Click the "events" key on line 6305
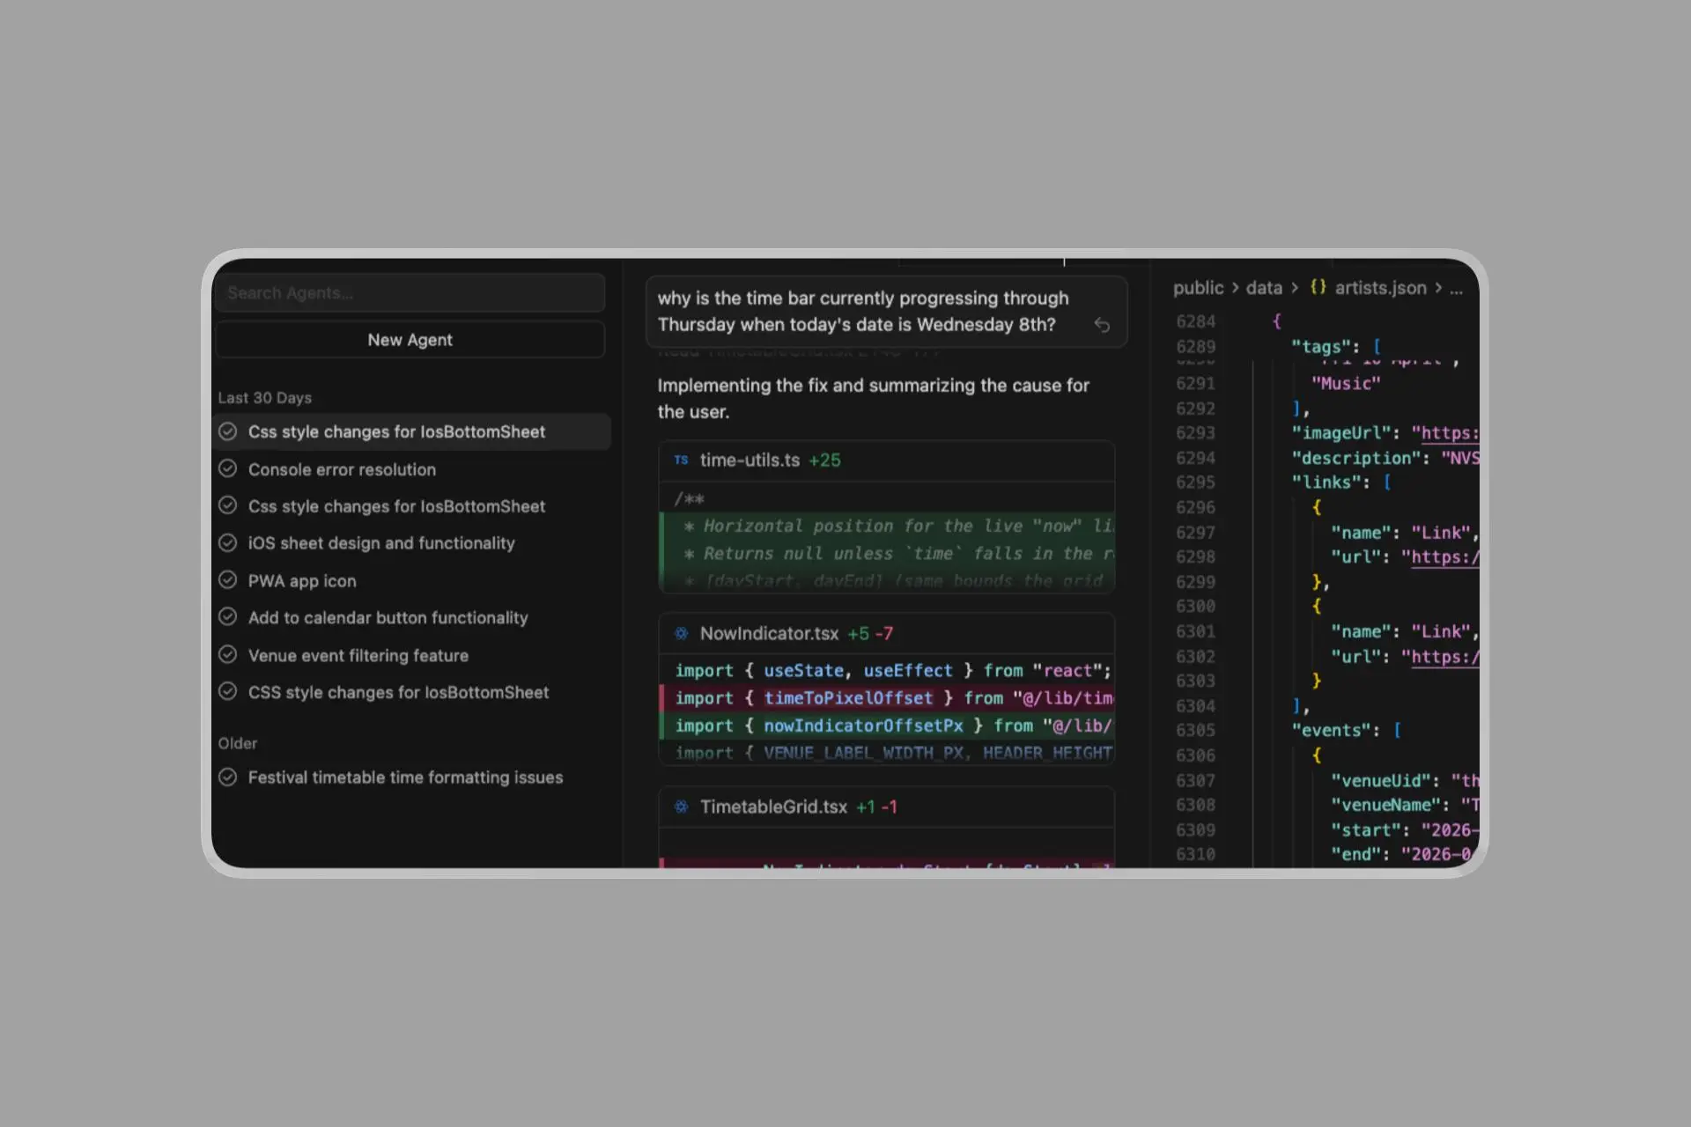Screen dimensions: 1691x1127 pyautogui.click(x=1333, y=731)
